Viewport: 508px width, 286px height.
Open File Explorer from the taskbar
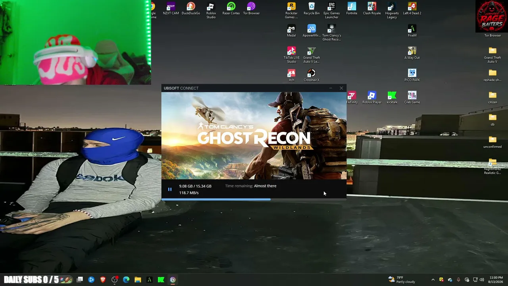point(138,280)
